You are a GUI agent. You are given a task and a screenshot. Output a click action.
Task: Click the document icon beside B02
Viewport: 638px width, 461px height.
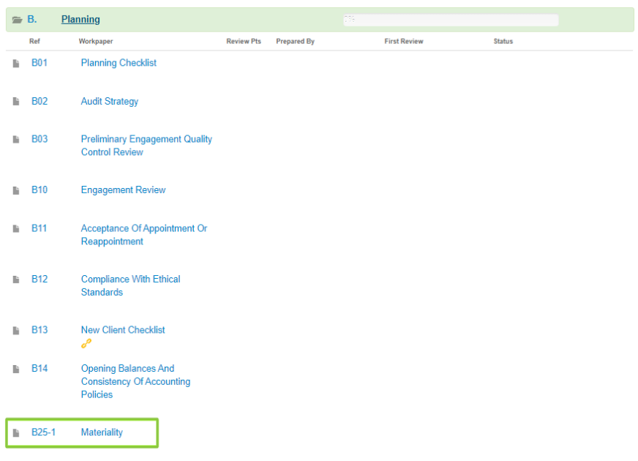16,102
